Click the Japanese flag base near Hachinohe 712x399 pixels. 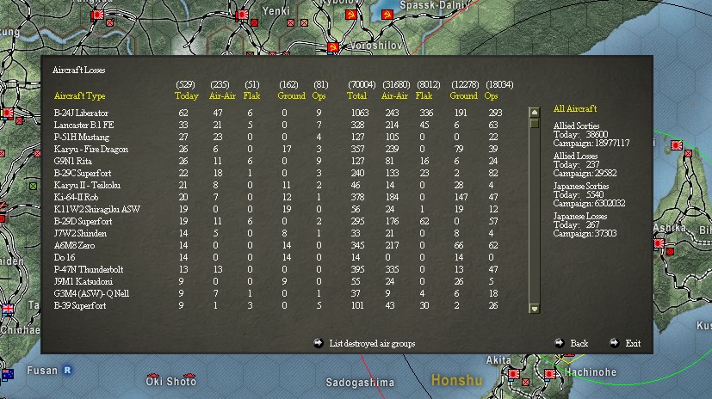[x=550, y=374]
